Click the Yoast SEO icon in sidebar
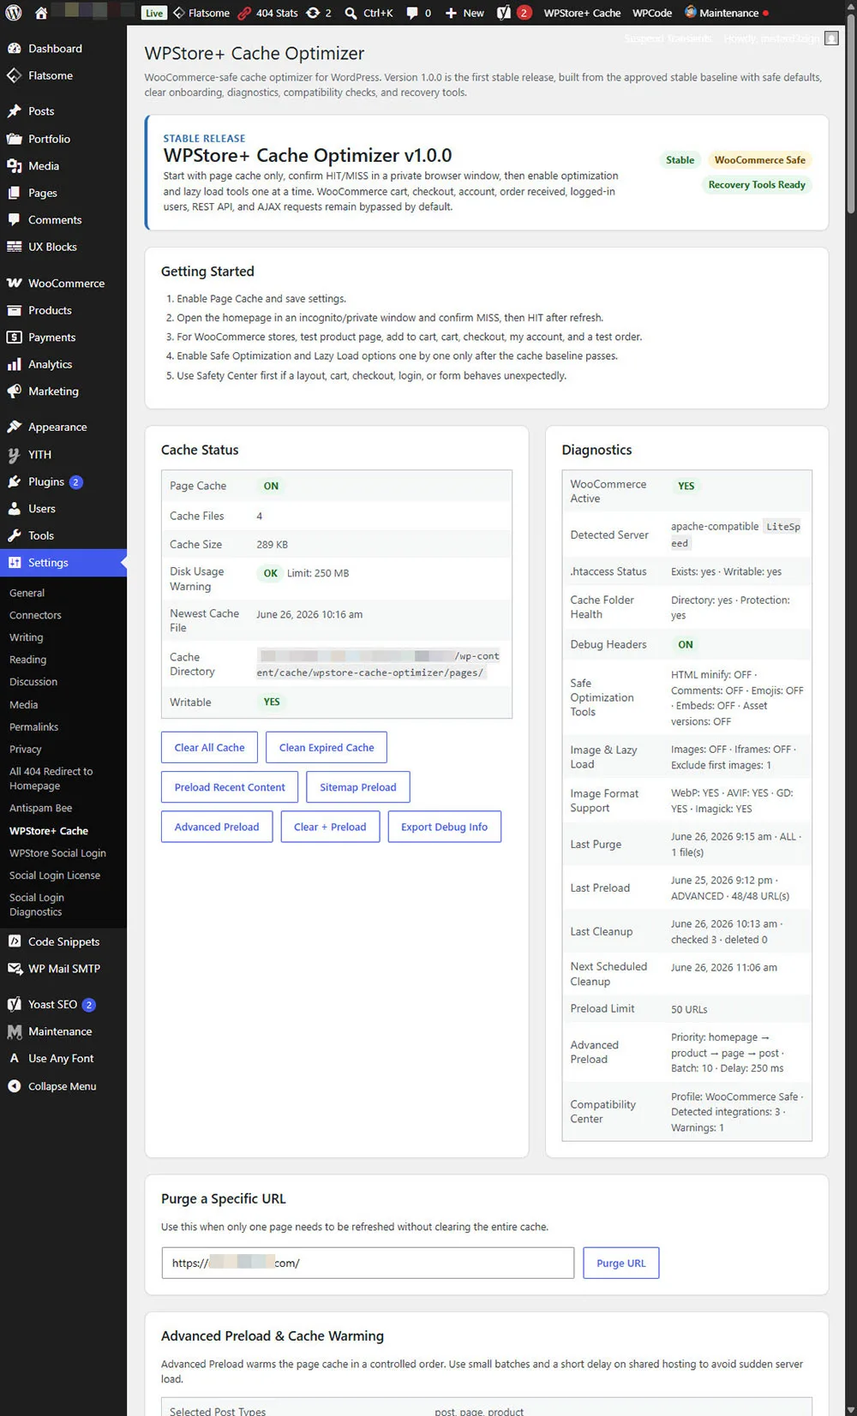Screen dimensions: 857x1416 coord(14,1005)
